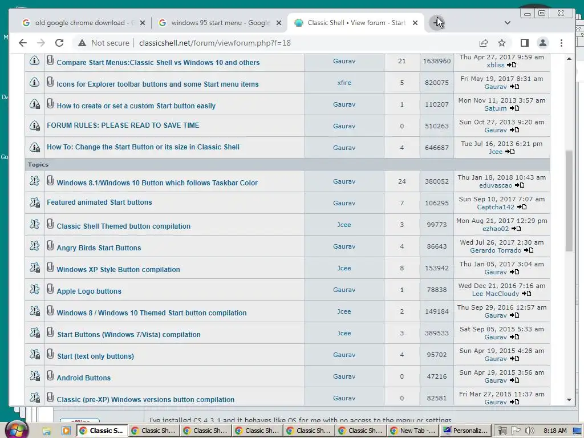
Task: Open the side panel icon
Action: point(525,43)
